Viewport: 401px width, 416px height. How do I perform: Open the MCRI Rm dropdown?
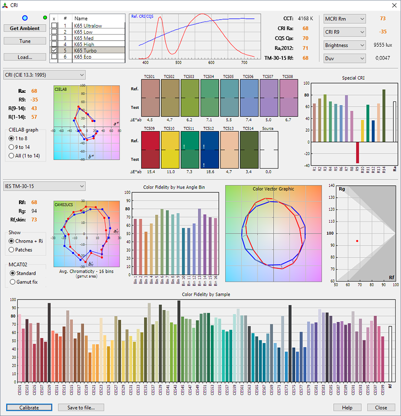tap(344, 19)
